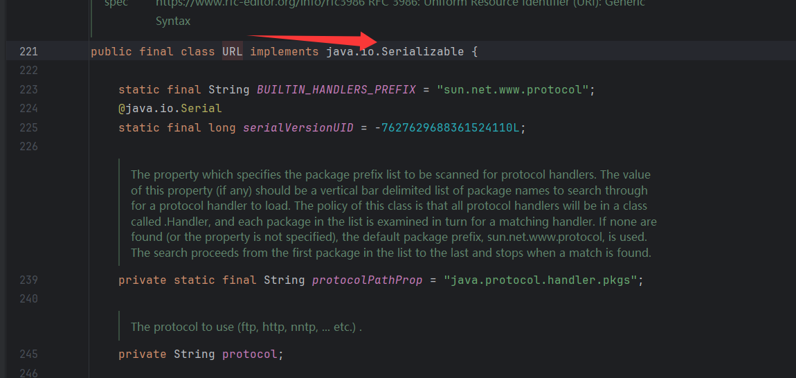This screenshot has height=378, width=796.
Task: Click line number 240 in the gutter
Action: click(x=29, y=299)
